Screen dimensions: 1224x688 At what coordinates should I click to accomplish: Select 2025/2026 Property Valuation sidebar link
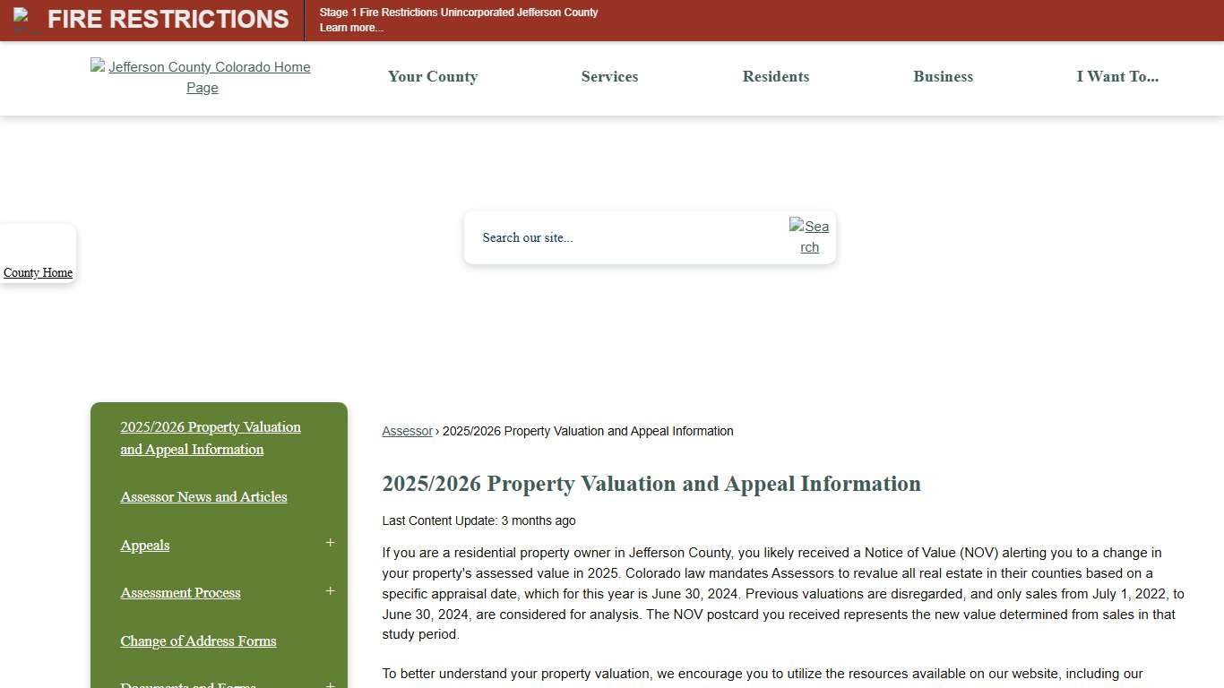(x=210, y=438)
